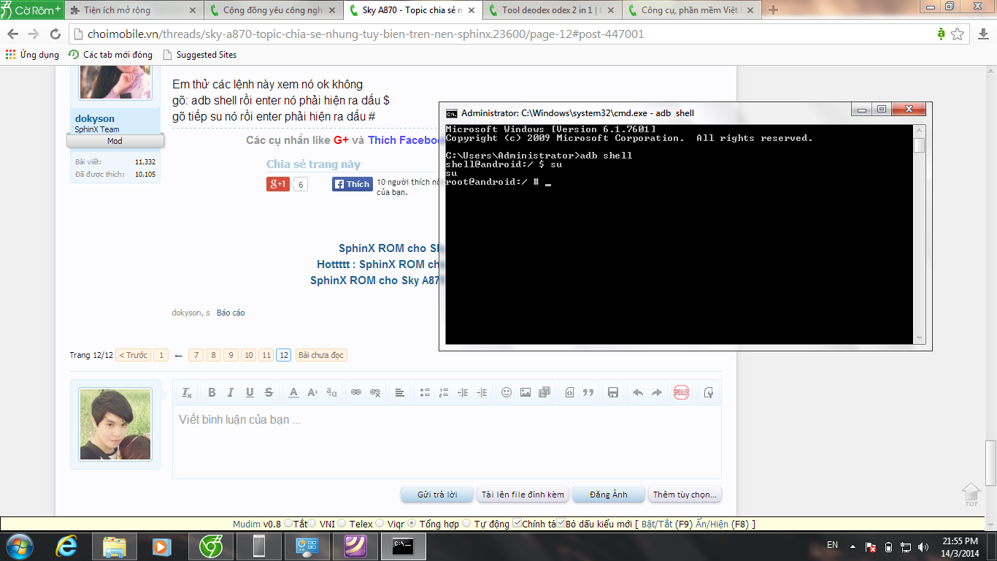Switch to Công cụ, phần mềm Việt tab
This screenshot has width=997, height=561.
[690, 10]
